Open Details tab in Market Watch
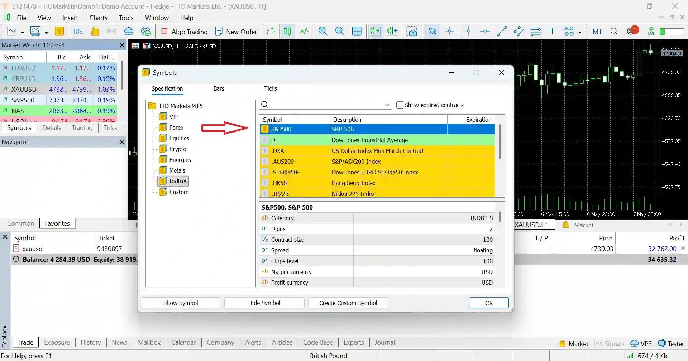Image resolution: width=688 pixels, height=361 pixels. [52, 128]
